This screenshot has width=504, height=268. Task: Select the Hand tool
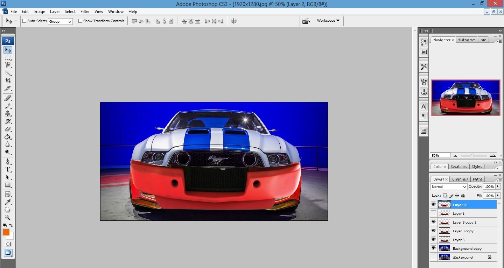8,210
